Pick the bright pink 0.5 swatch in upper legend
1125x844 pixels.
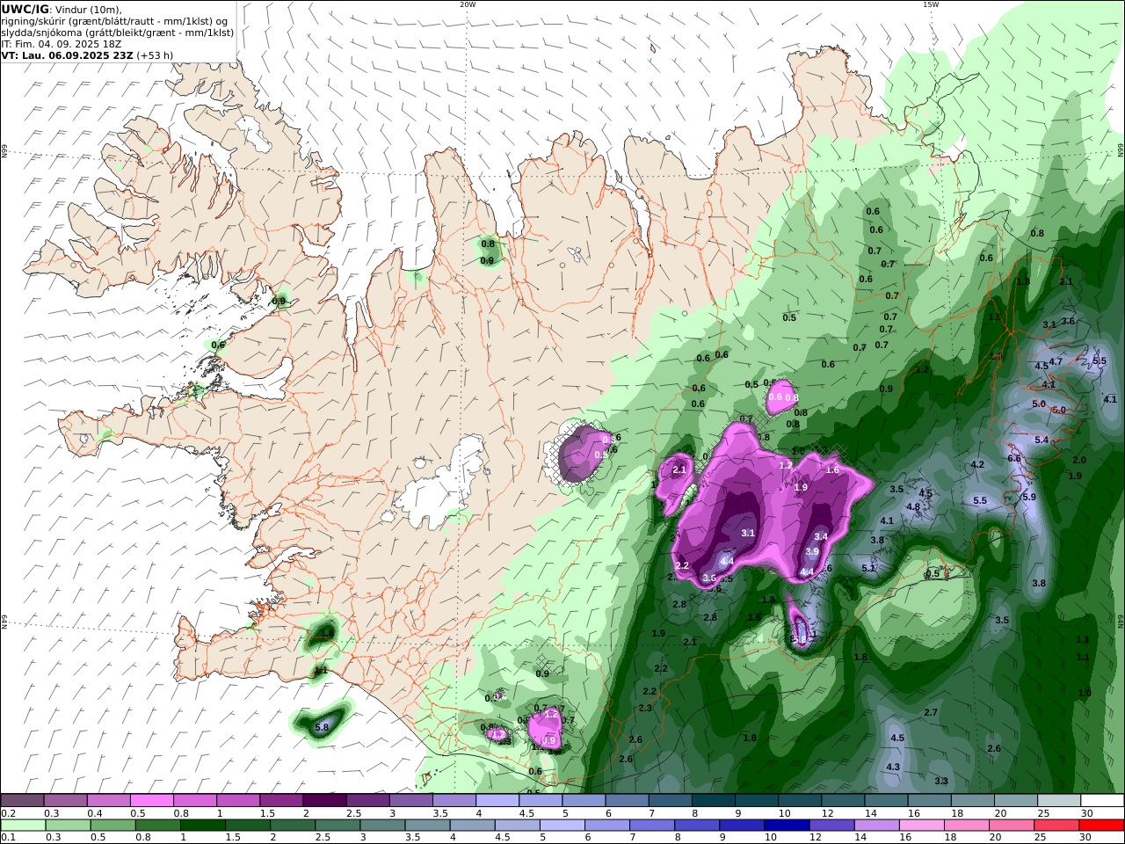[151, 801]
